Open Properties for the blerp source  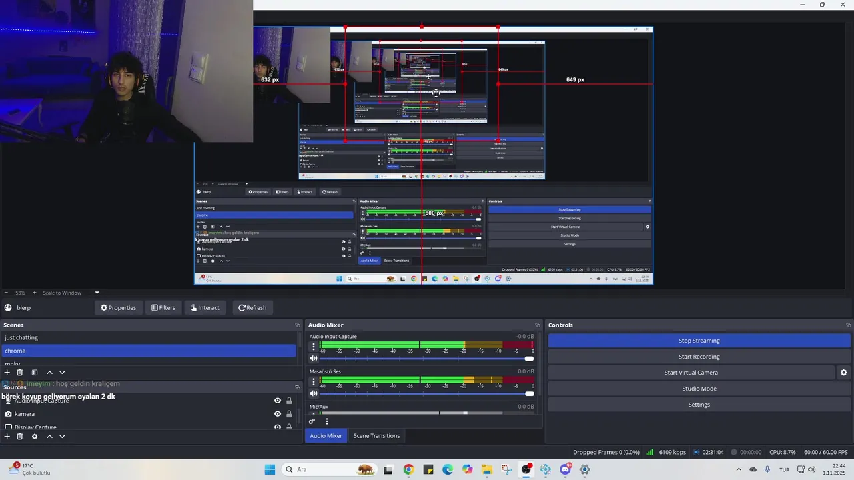pyautogui.click(x=118, y=307)
